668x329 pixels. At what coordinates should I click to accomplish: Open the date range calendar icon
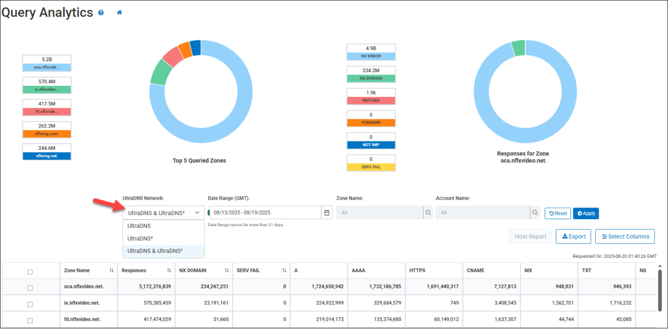[x=327, y=213]
